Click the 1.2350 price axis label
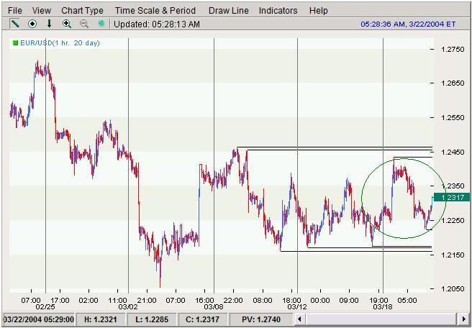Screen dimensions: 472x328 click(453, 186)
